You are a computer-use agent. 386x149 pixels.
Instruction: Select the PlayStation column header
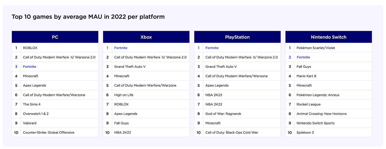[237, 37]
